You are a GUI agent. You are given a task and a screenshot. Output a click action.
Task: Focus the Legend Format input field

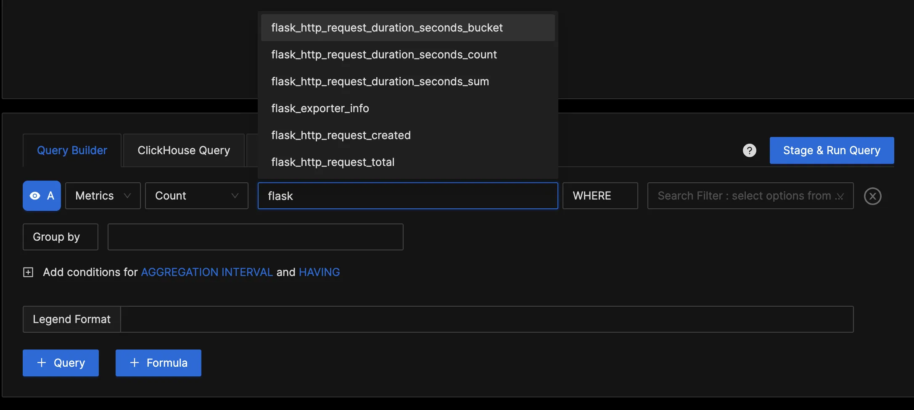487,319
